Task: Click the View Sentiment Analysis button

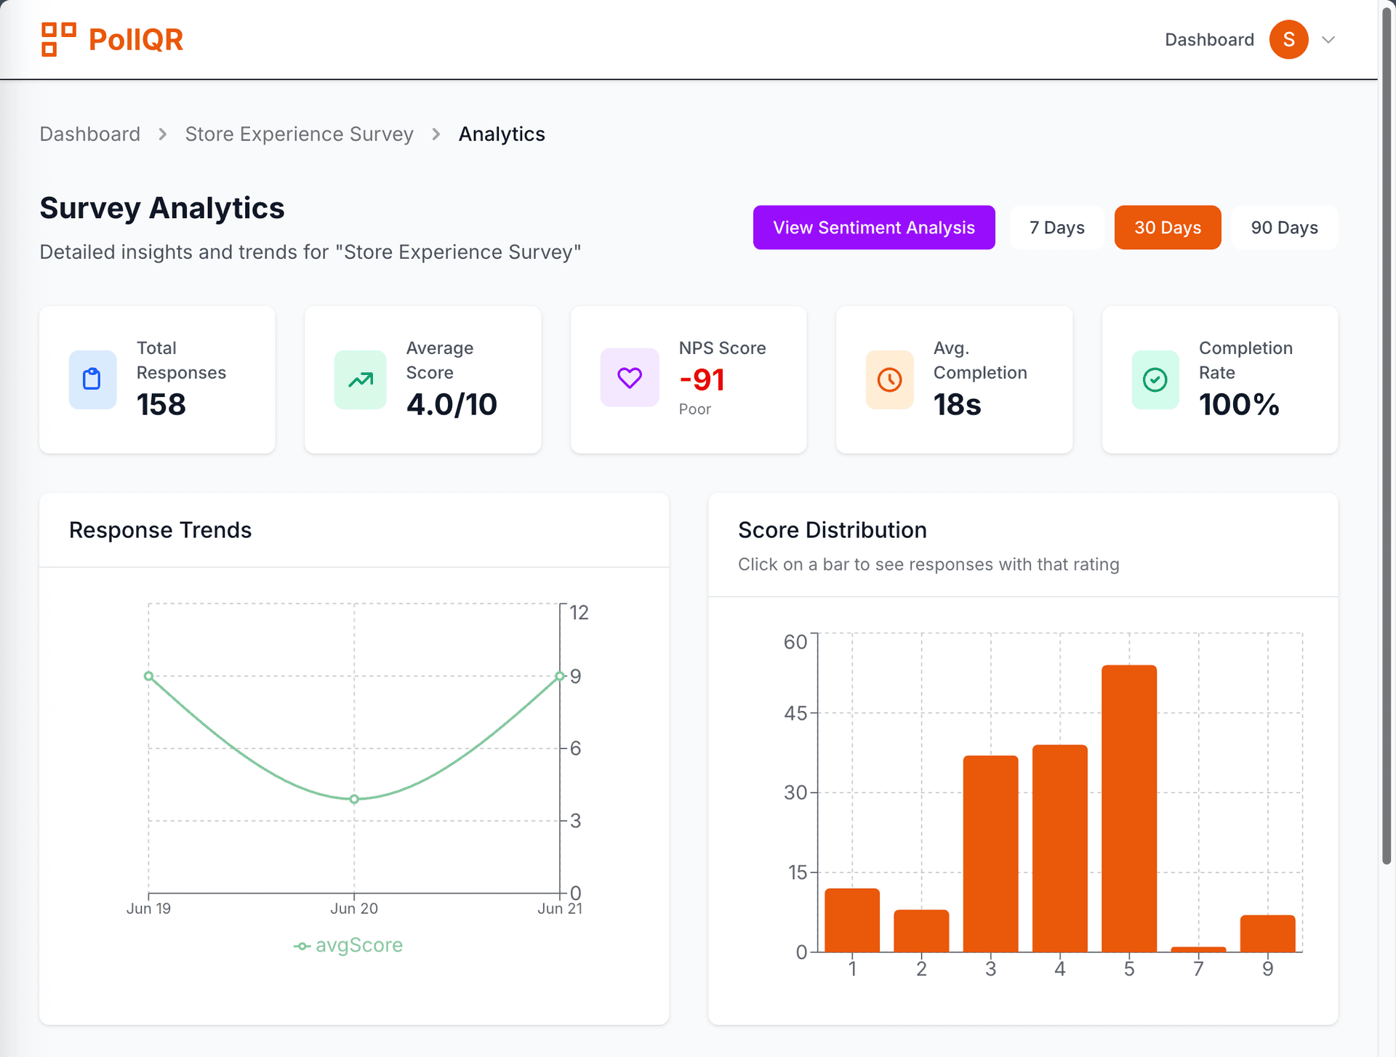Action: (x=874, y=228)
